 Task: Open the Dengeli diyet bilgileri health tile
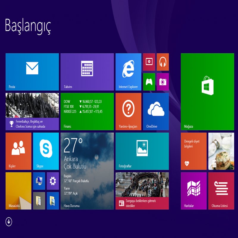194,151
